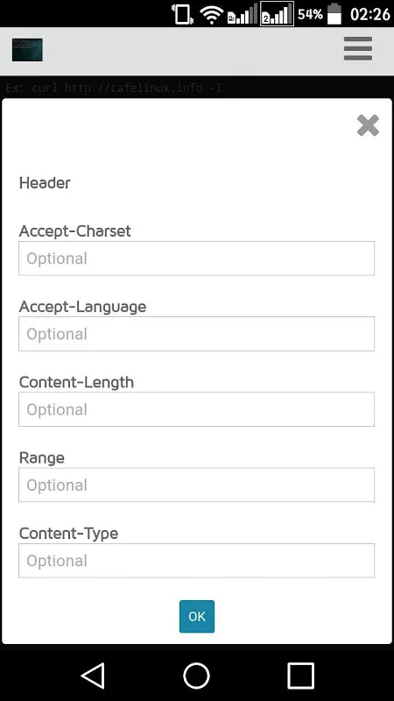The height and width of the screenshot is (701, 394).
Task: Focus the Content-Type input field
Action: click(196, 561)
